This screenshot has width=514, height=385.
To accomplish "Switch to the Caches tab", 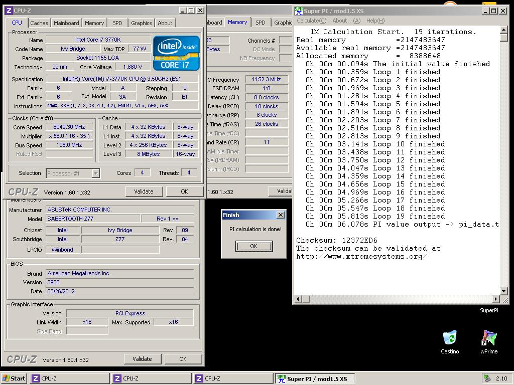I will coord(39,23).
